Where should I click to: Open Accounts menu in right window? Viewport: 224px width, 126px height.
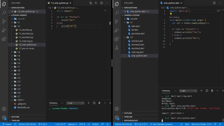coord(117,109)
